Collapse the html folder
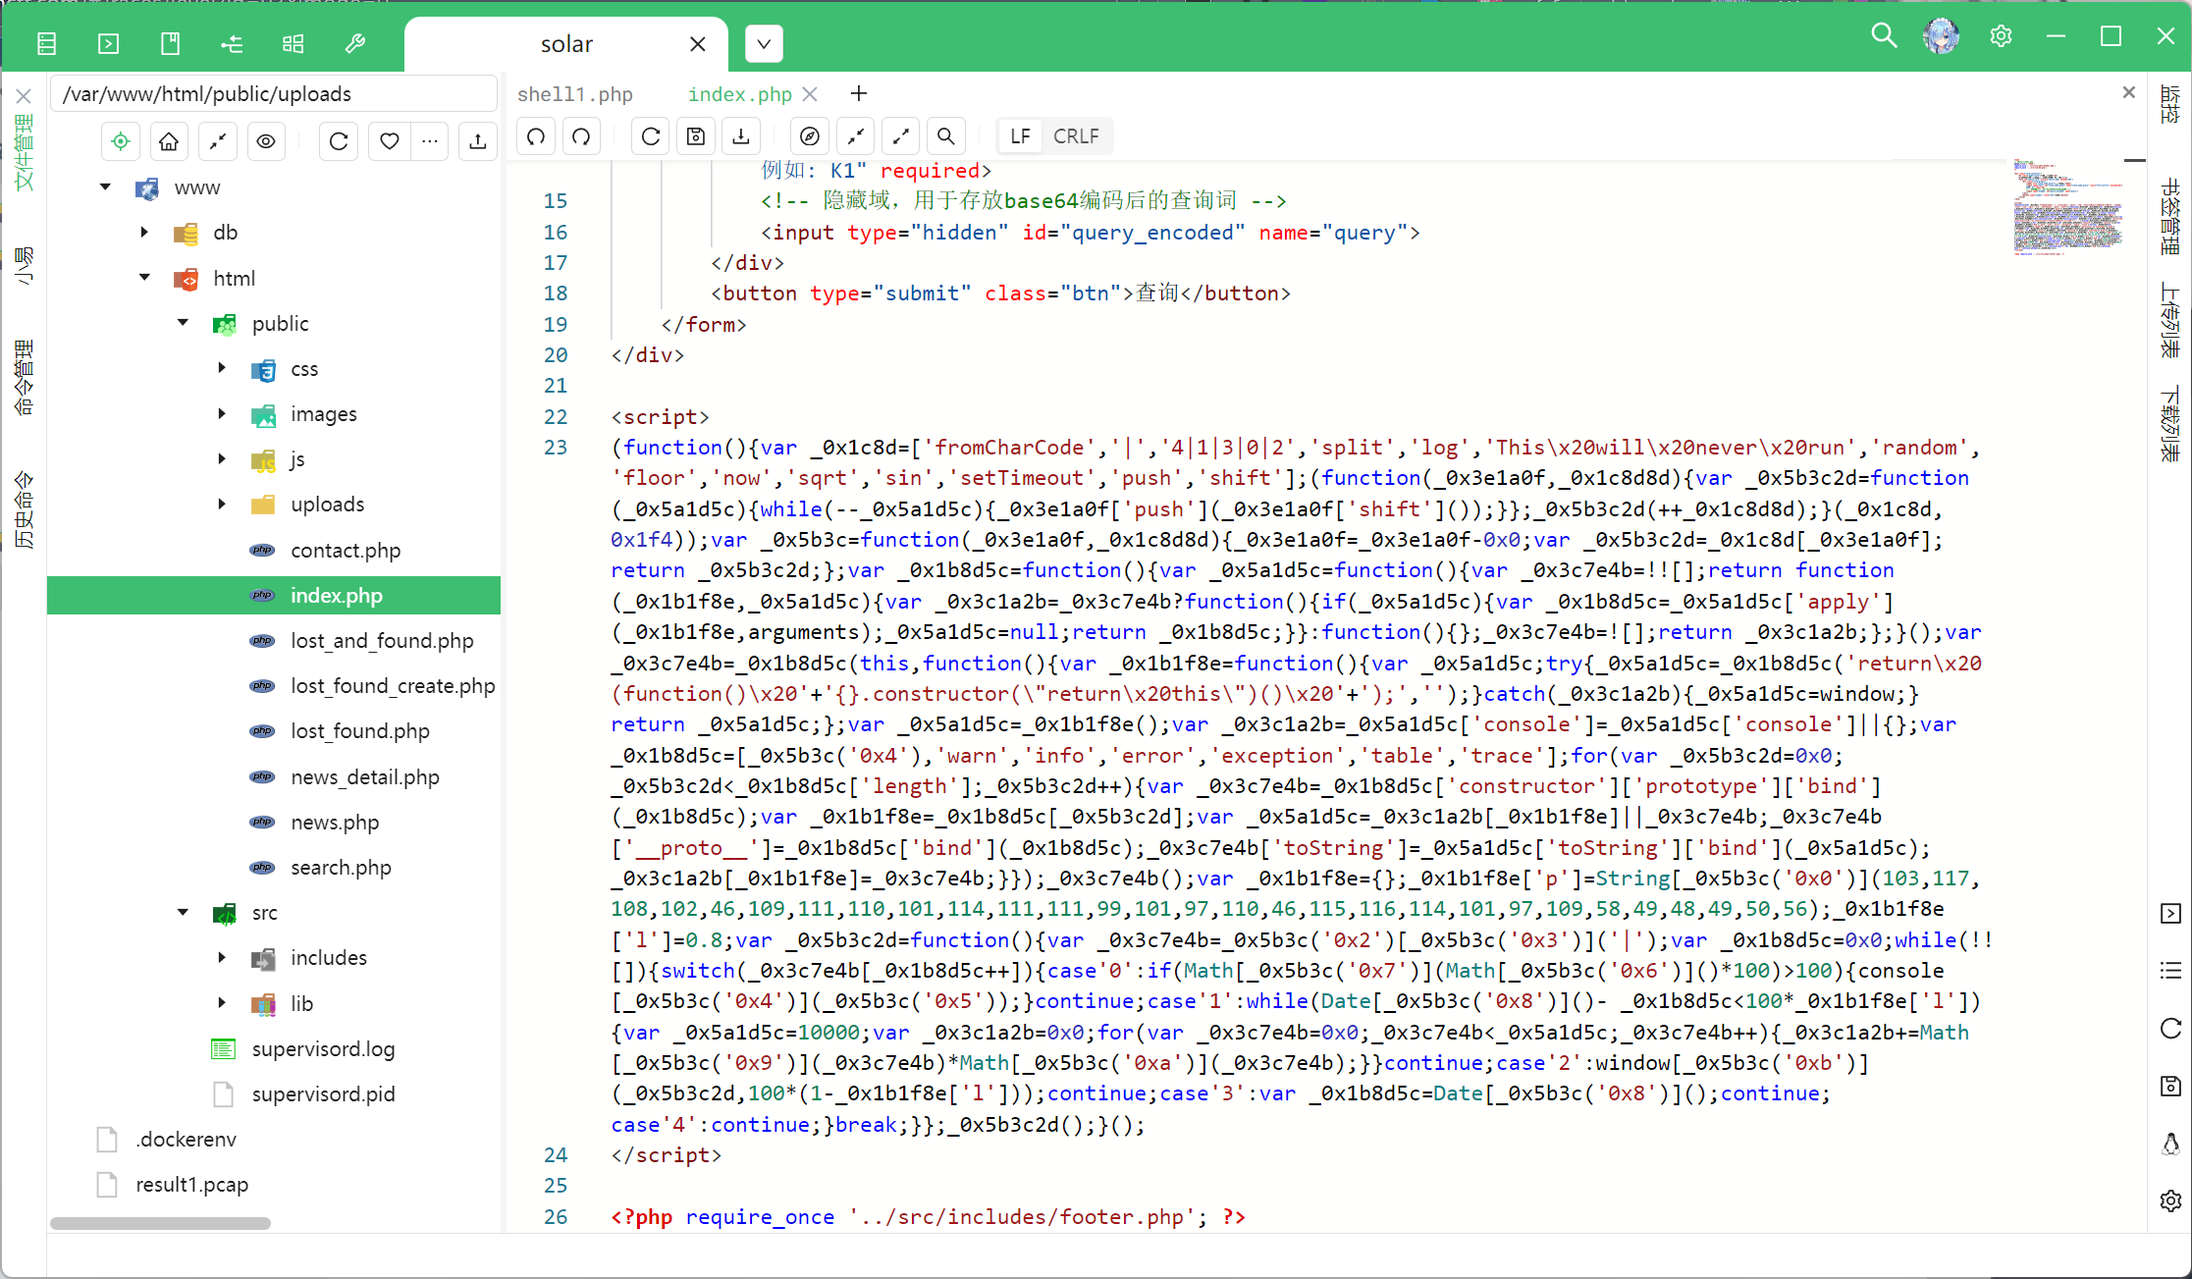The width and height of the screenshot is (2192, 1279). 144,278
